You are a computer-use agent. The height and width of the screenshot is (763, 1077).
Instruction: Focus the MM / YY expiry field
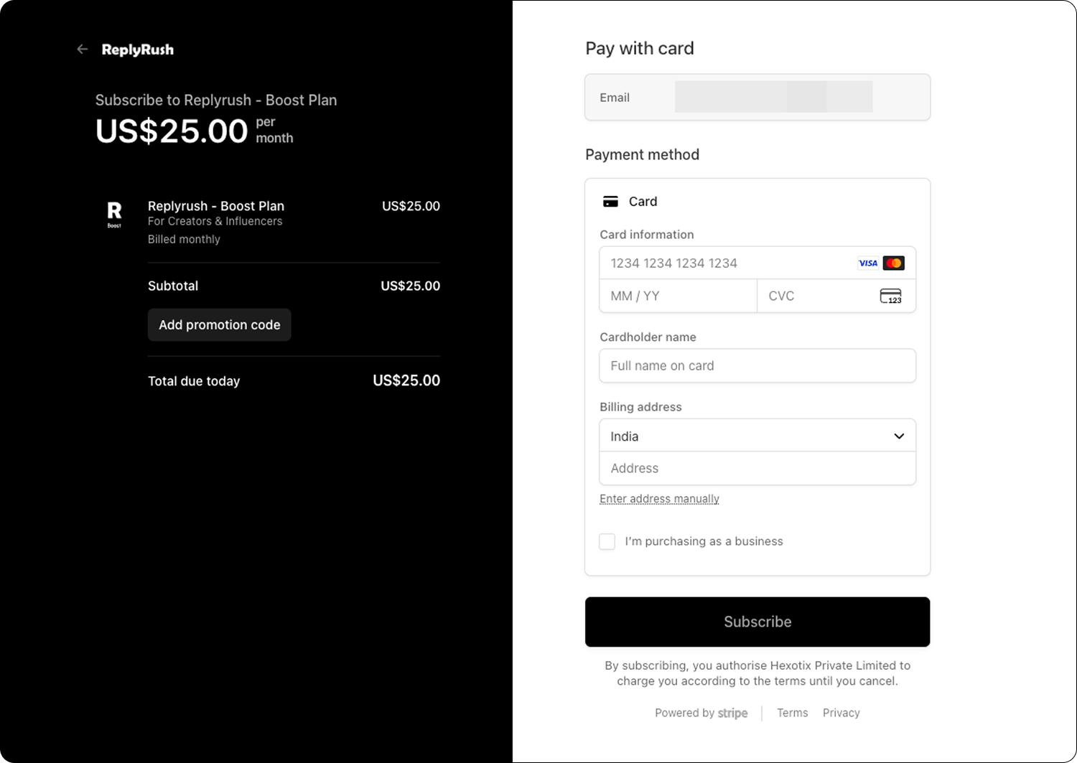click(x=679, y=296)
